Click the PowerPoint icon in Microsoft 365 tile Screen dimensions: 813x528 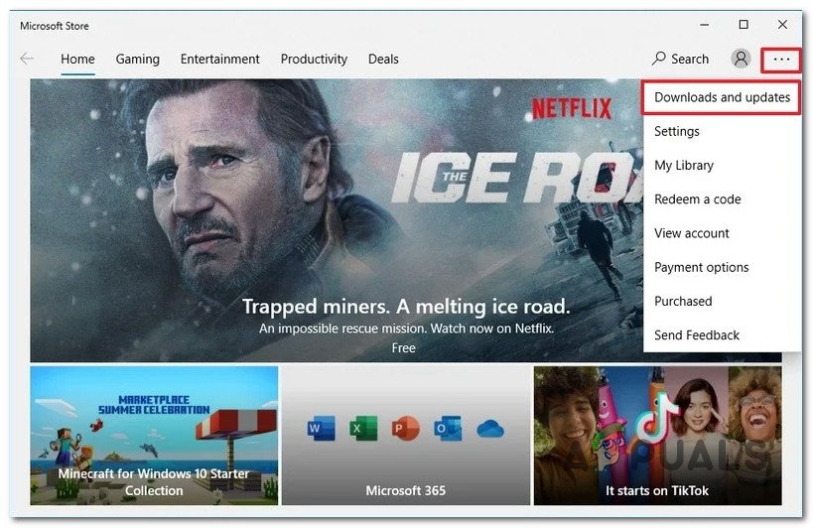(x=405, y=429)
